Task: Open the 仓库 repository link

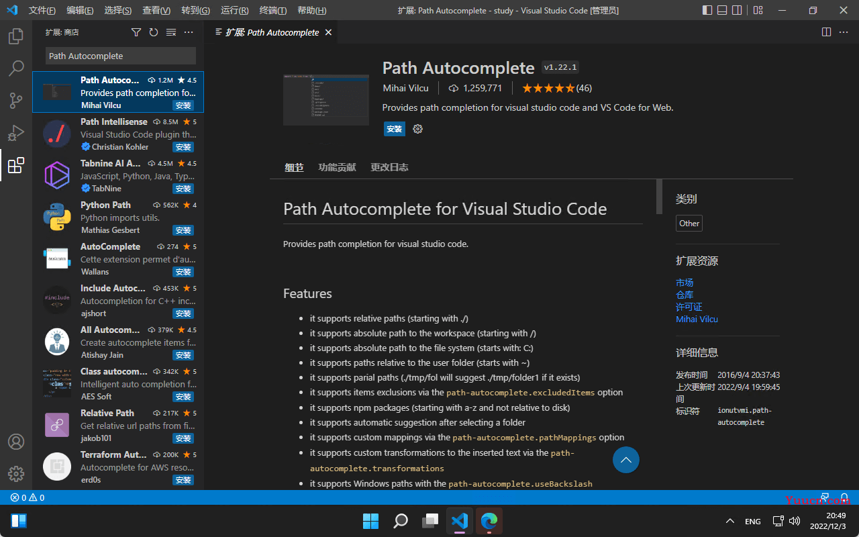Action: coord(685,295)
